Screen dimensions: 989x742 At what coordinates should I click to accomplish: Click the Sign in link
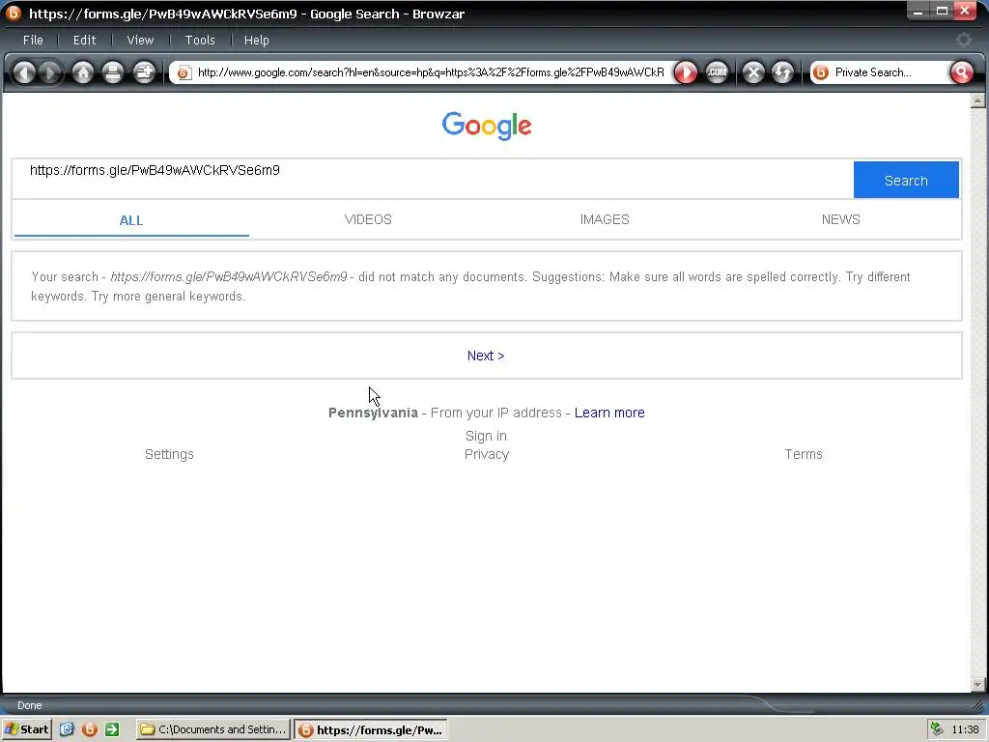486,436
